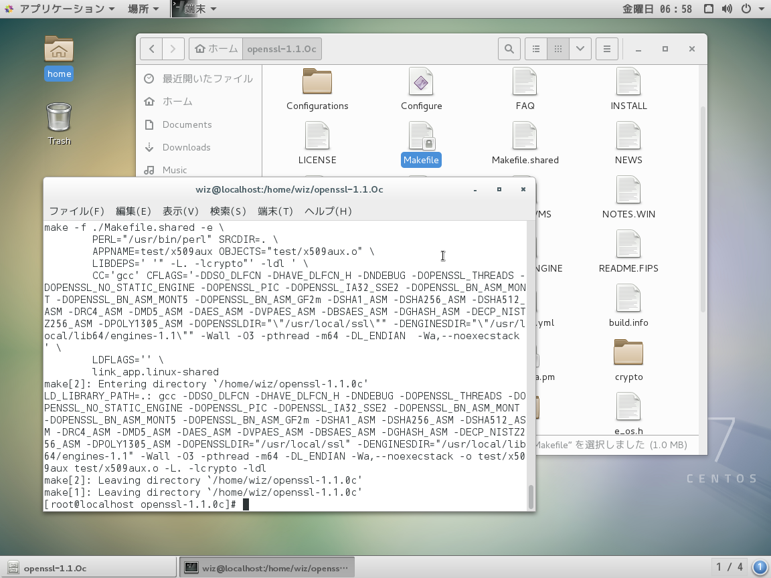
Task: Open the home desktop icon
Action: (59, 58)
